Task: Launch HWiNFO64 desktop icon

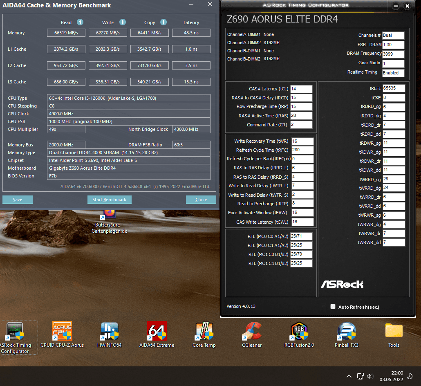Action: pos(109,335)
